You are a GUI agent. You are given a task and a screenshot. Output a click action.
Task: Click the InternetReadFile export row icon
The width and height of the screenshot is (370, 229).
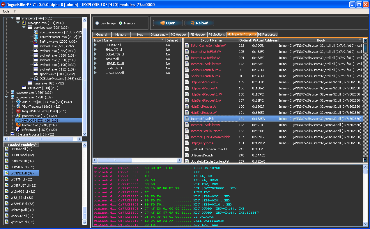(187, 119)
